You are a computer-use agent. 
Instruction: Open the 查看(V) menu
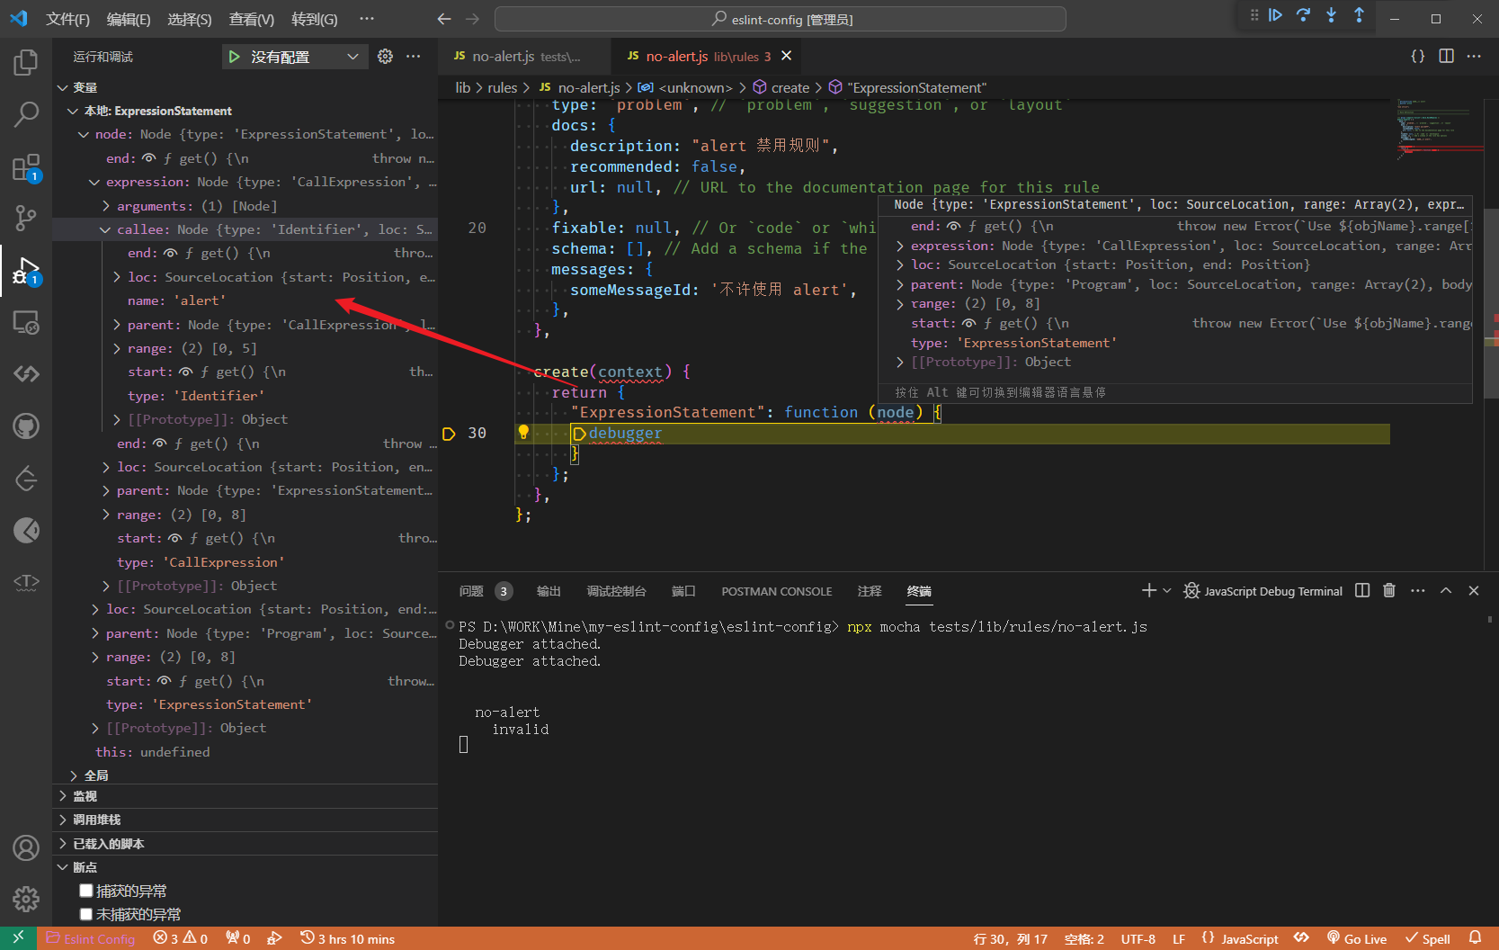click(x=252, y=19)
